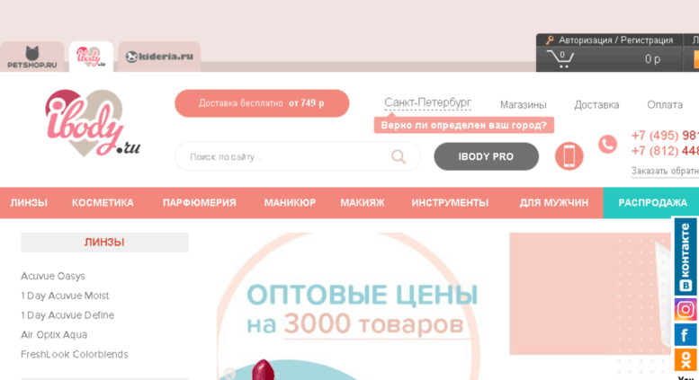
Task: Open the Facebook social icon
Action: pyautogui.click(x=686, y=335)
